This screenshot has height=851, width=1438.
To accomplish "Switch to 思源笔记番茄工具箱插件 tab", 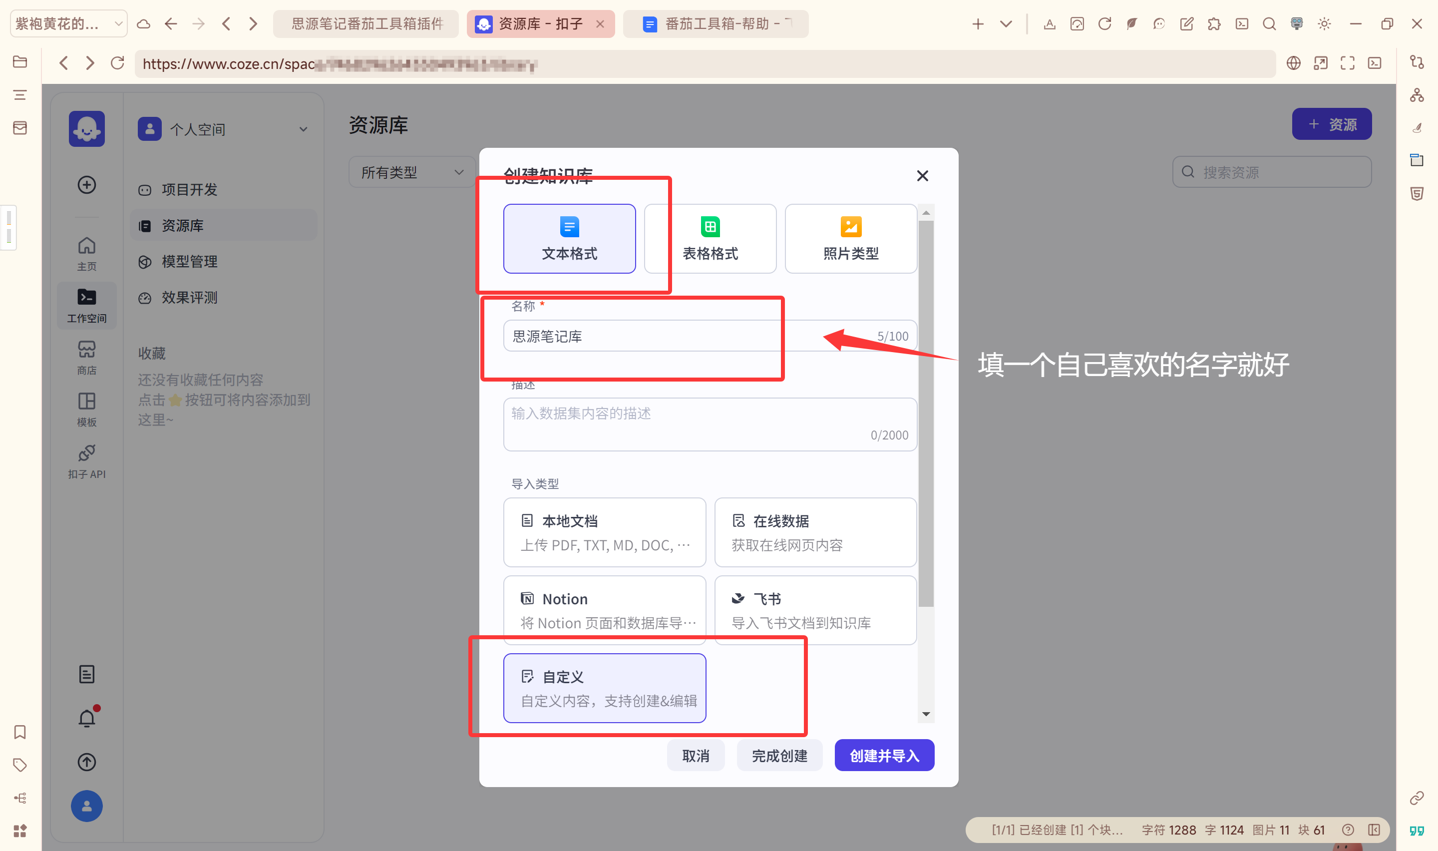I will pos(366,23).
